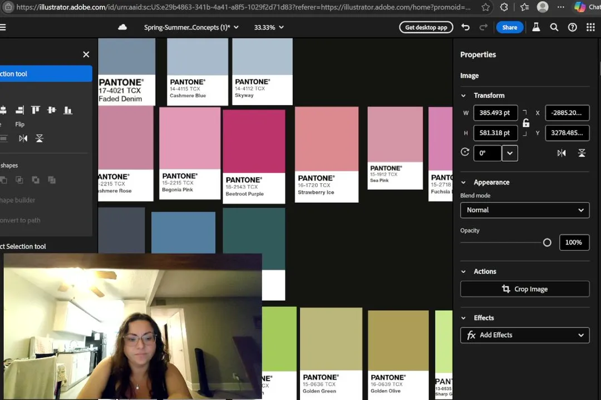
Task: Add this page to browser favorites
Action: tap(486, 7)
